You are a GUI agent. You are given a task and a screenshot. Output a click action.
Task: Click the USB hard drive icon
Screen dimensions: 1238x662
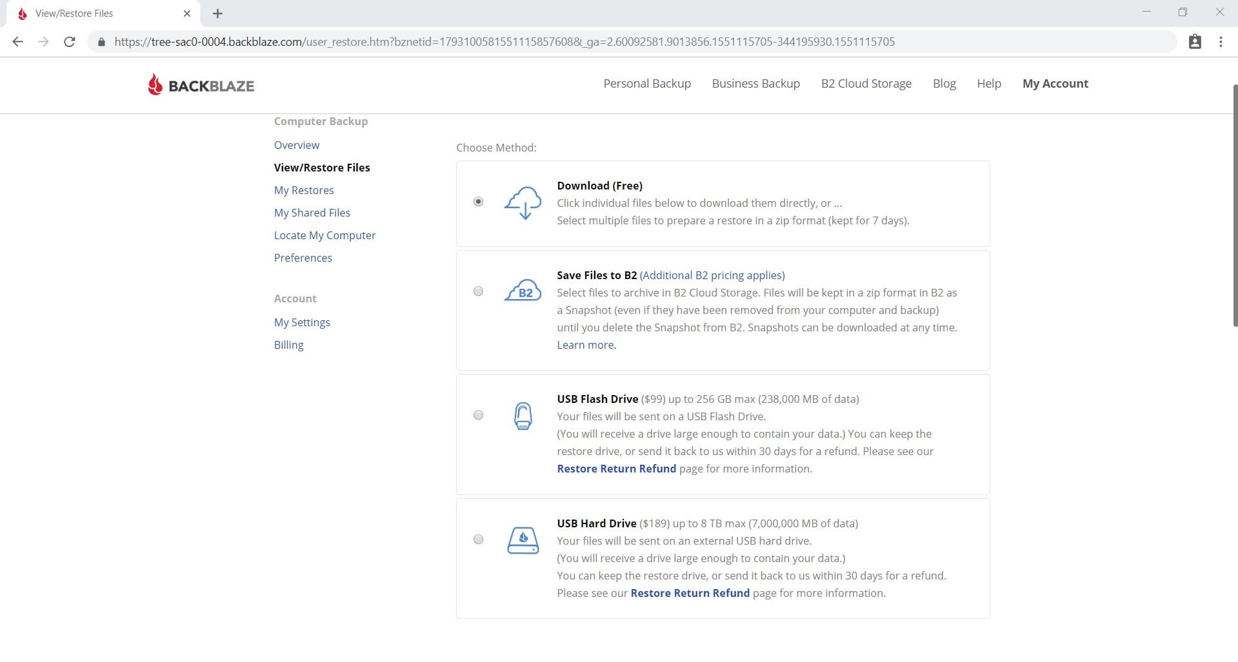(x=523, y=540)
